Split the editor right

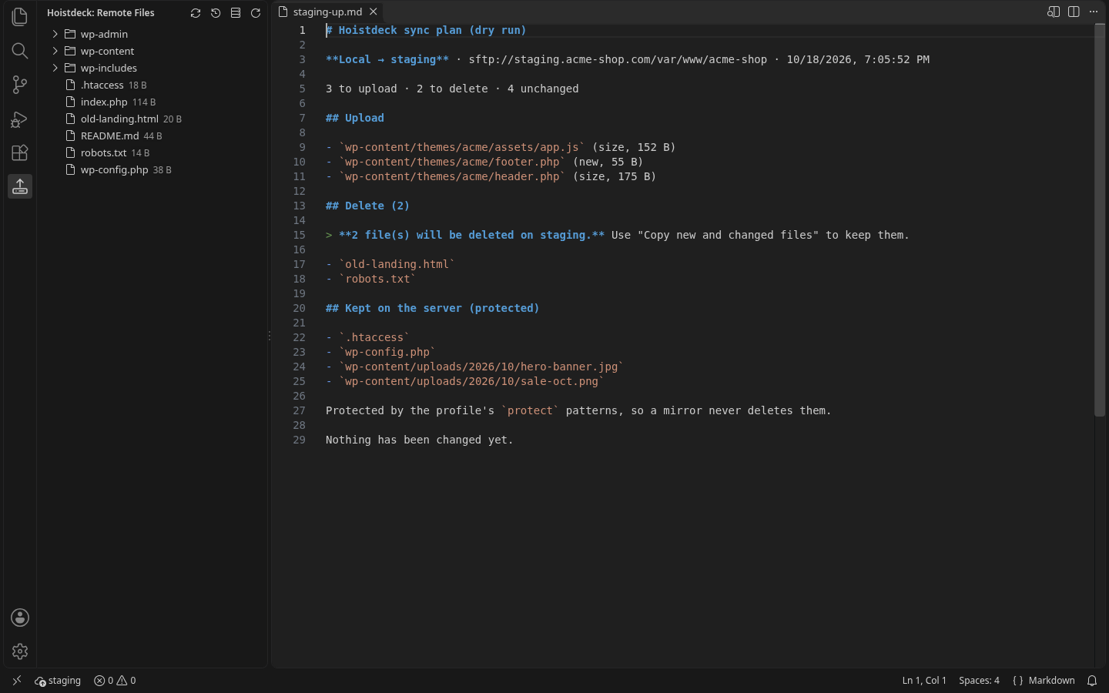1074,12
